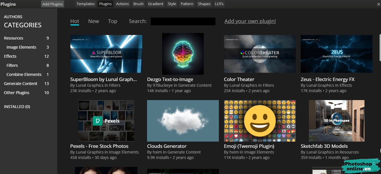Select the Effects category
The width and height of the screenshot is (381, 174).
pyautogui.click(x=10, y=56)
